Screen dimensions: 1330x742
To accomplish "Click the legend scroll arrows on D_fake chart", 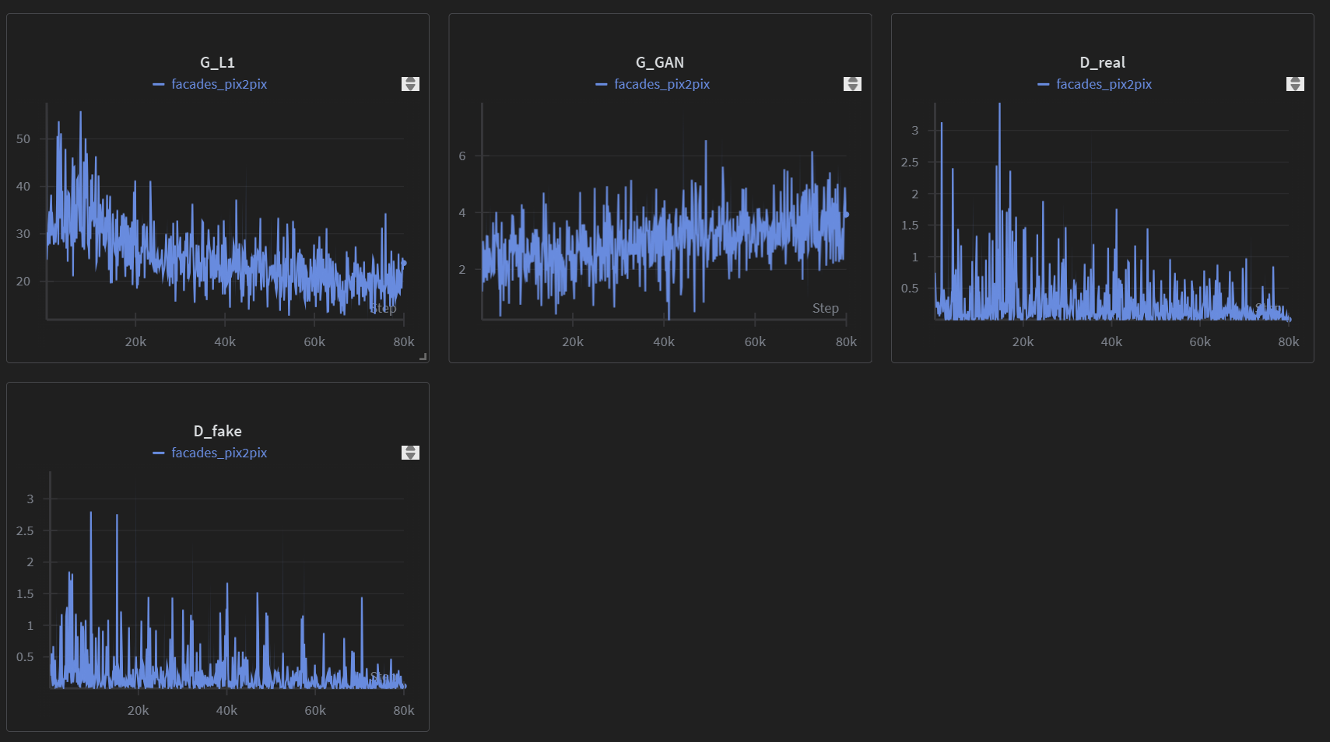I will click(x=410, y=453).
